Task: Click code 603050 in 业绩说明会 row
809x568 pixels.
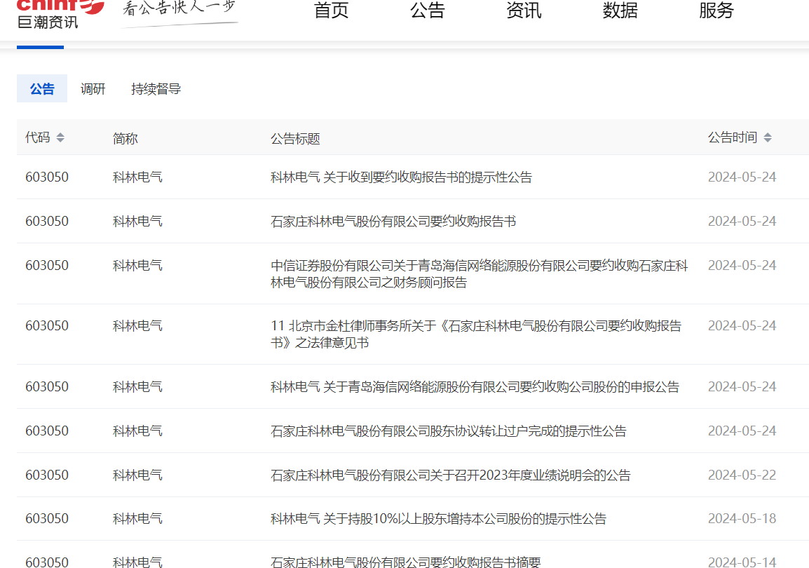Action: point(47,475)
